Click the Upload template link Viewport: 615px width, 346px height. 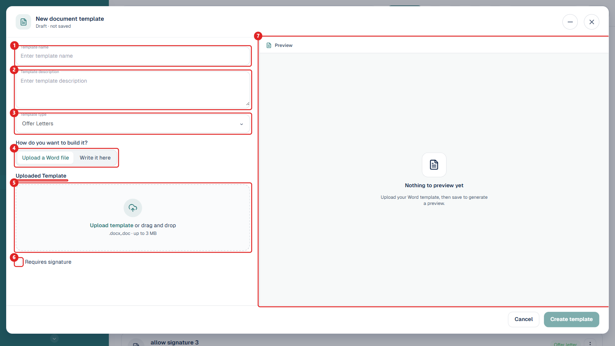coord(111,226)
